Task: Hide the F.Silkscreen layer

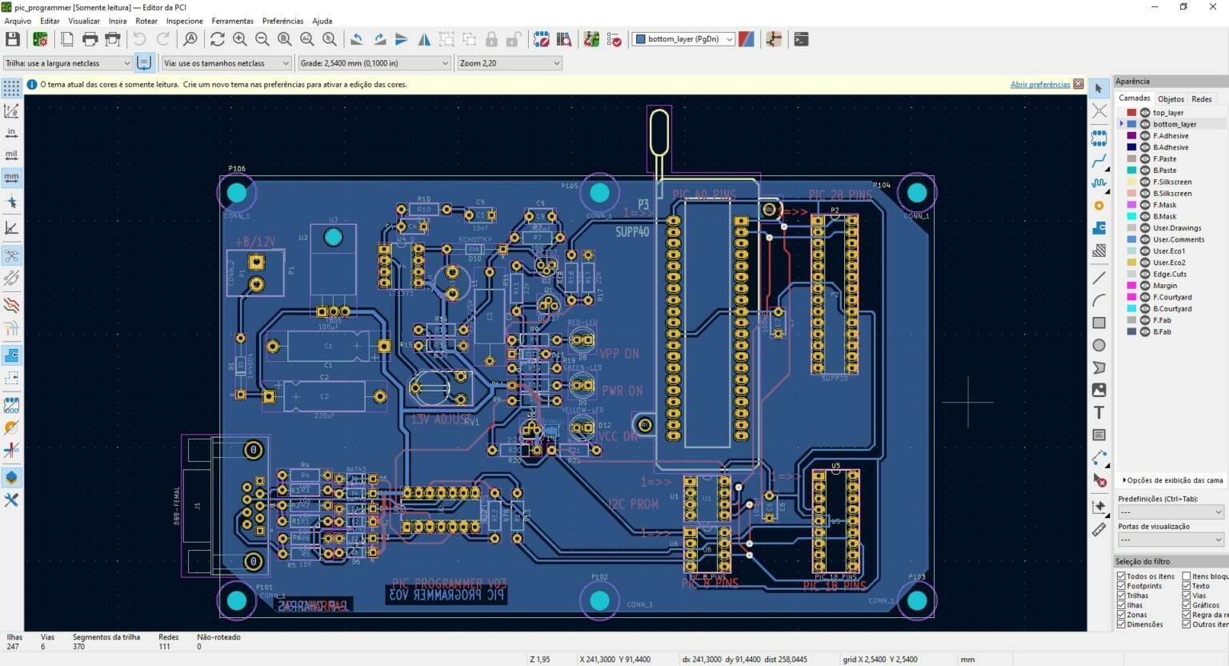Action: tap(1144, 182)
